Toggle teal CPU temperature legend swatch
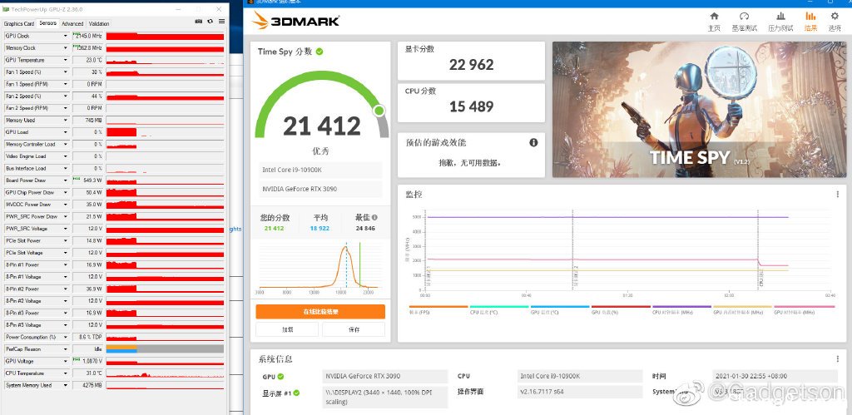 (499, 306)
